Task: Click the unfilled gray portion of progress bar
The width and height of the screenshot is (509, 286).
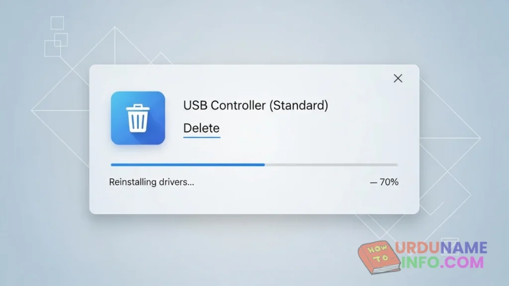Action: point(331,165)
